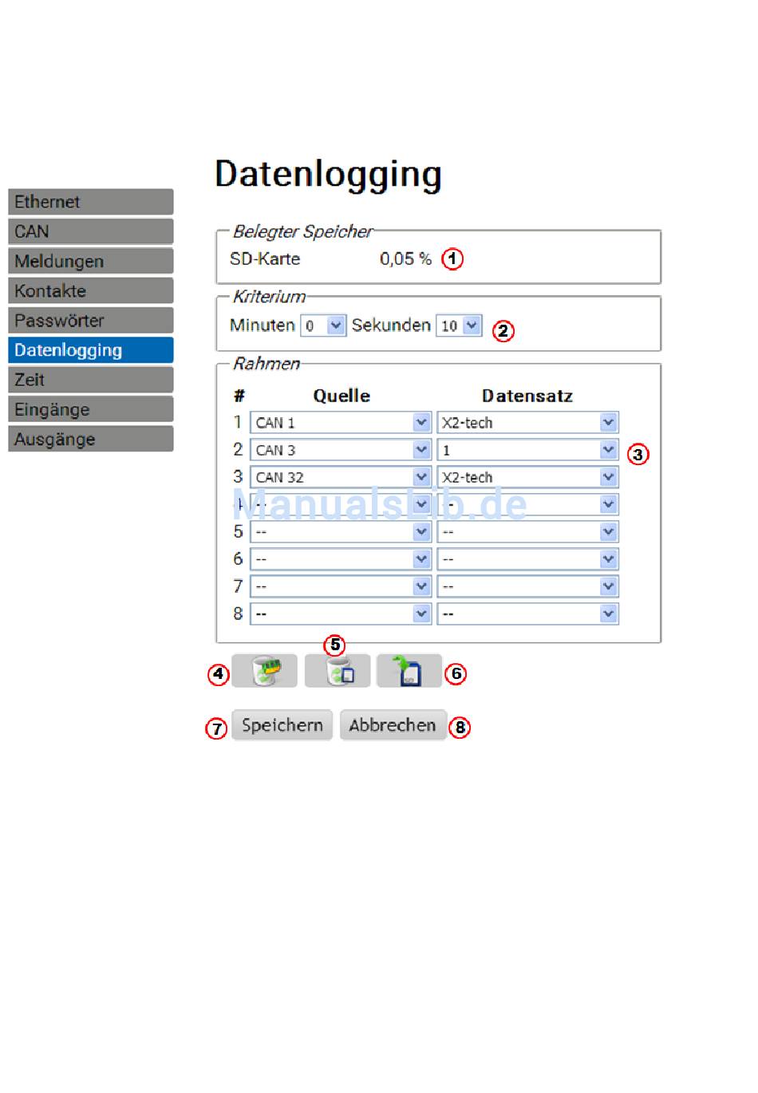
Task: Go to Meldungen section
Action: (91, 261)
